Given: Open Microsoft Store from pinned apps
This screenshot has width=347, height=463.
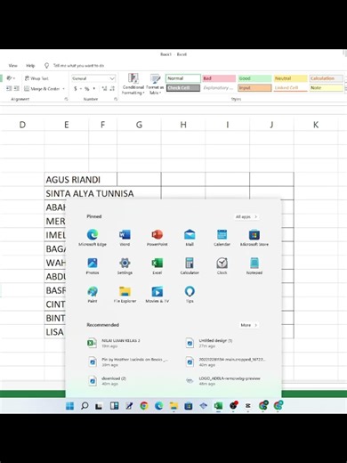Looking at the screenshot, I should pyautogui.click(x=254, y=238).
